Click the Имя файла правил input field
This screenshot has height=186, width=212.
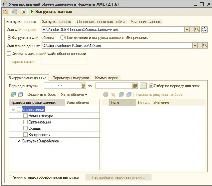coord(113,30)
